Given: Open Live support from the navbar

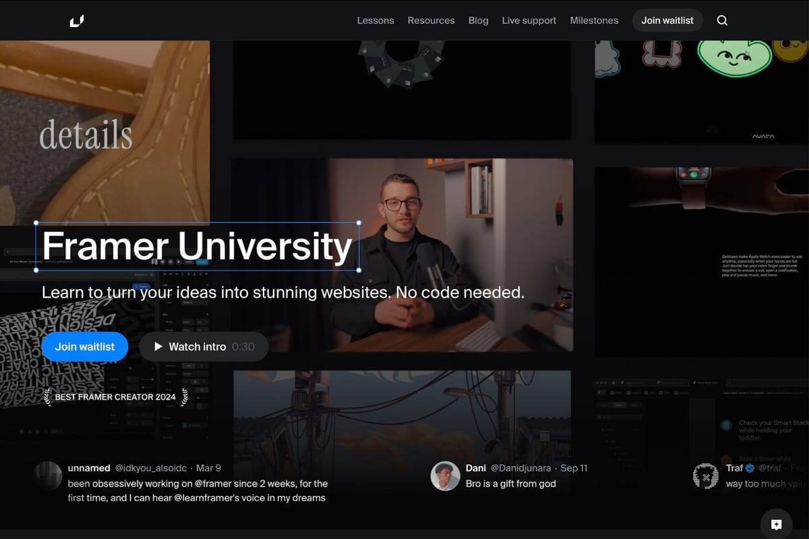Looking at the screenshot, I should pyautogui.click(x=529, y=20).
